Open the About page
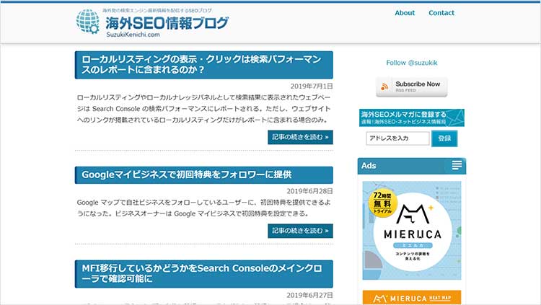 click(405, 13)
